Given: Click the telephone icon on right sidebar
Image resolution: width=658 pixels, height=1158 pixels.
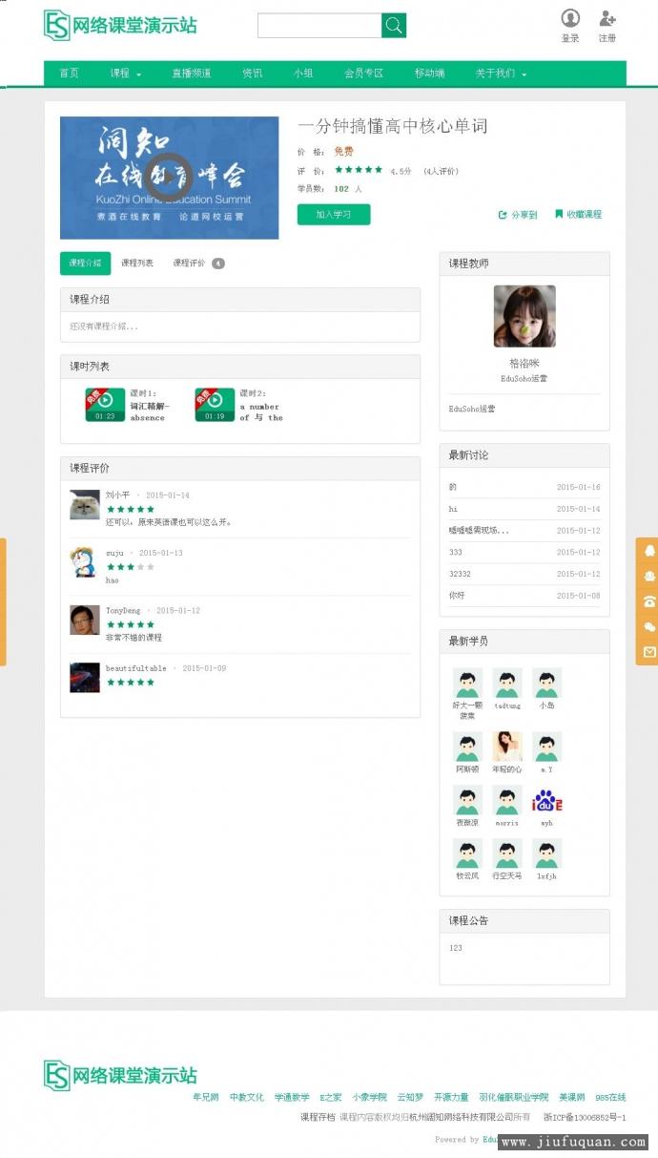Looking at the screenshot, I should 649,601.
